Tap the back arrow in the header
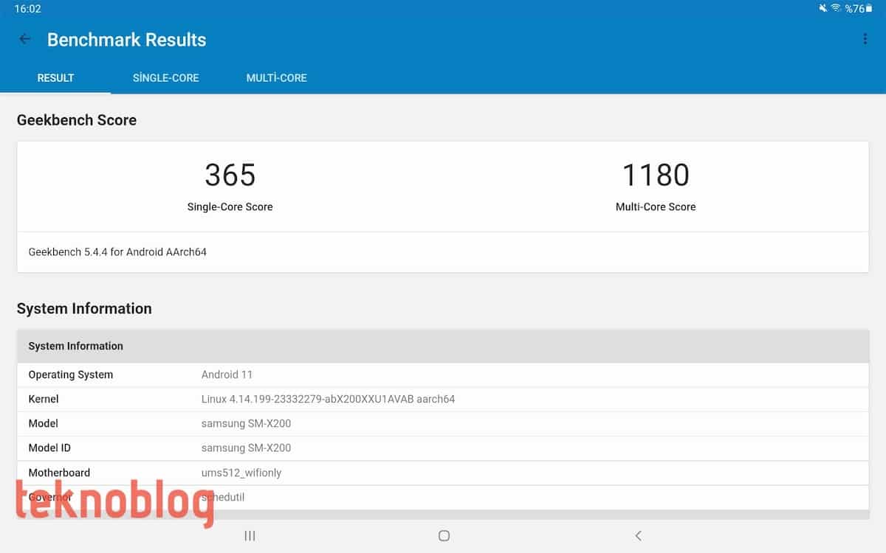 (25, 39)
